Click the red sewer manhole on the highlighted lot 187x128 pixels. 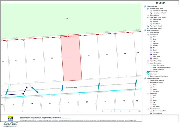coord(69,36)
